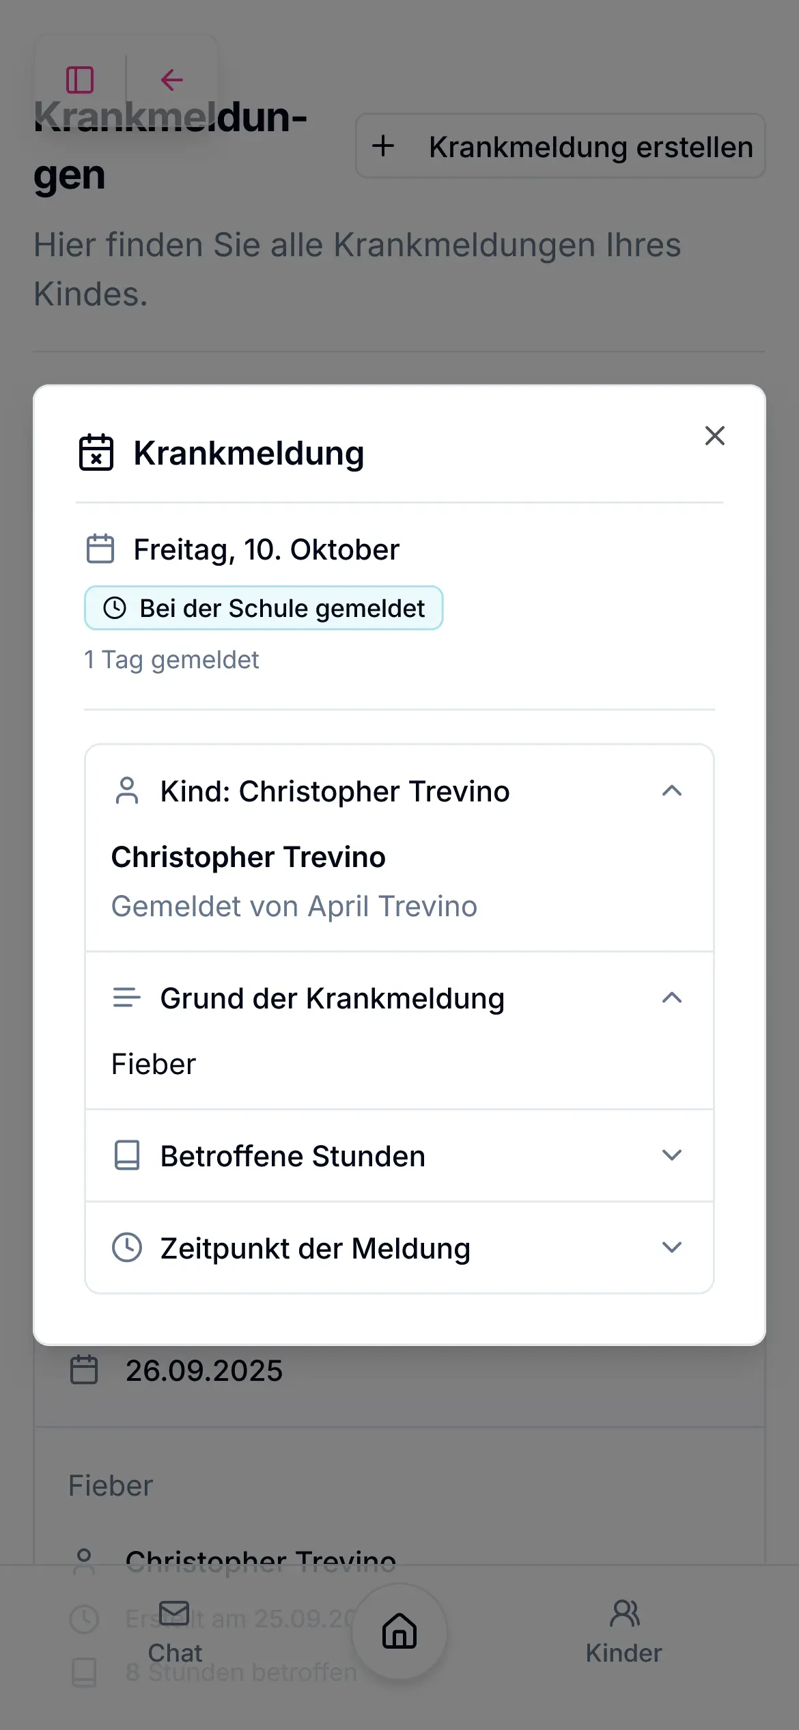Viewport: 799px width, 1730px height.
Task: Click the Krankmeldung calendar-x header icon
Action: [x=96, y=452]
